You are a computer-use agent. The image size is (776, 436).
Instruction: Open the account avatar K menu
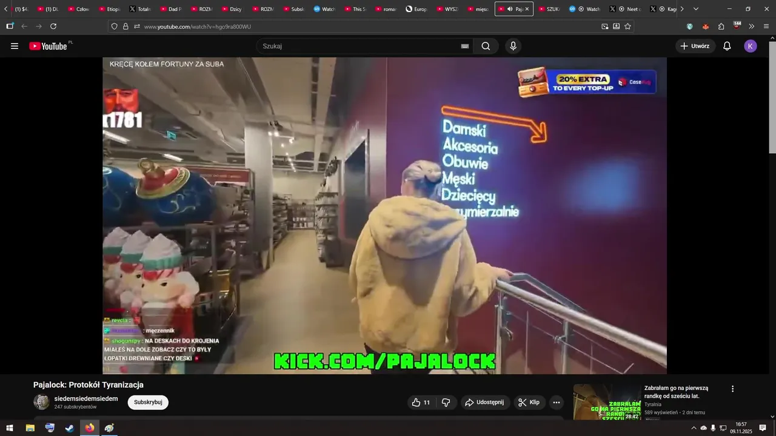[751, 46]
